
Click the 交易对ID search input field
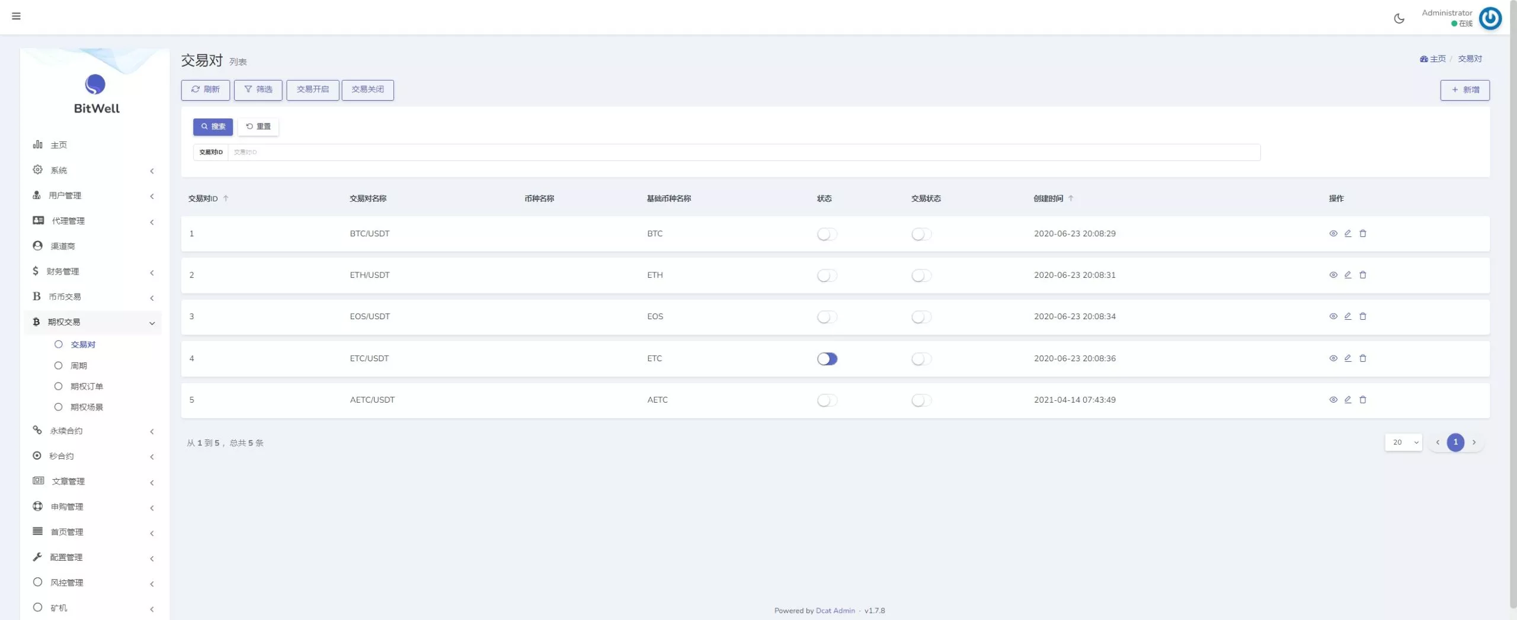pyautogui.click(x=743, y=152)
